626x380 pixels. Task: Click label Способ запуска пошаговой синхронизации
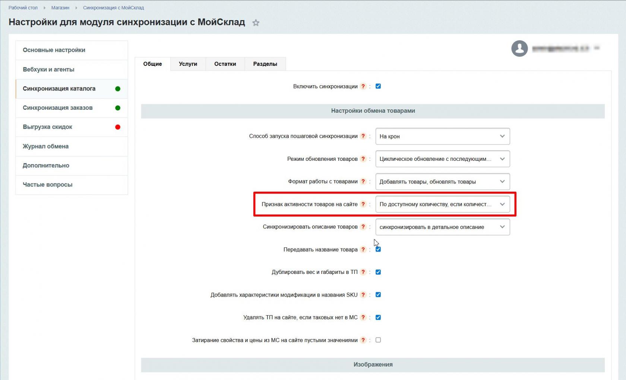coord(303,136)
